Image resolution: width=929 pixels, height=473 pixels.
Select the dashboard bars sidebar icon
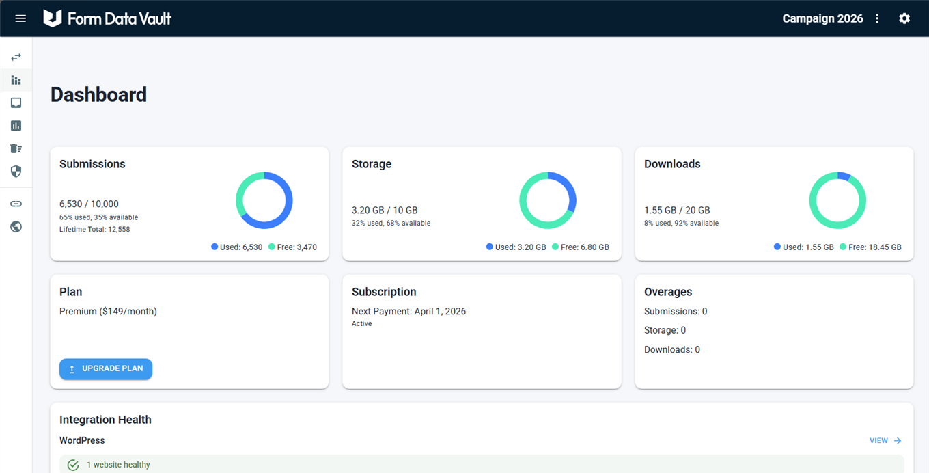[16, 80]
